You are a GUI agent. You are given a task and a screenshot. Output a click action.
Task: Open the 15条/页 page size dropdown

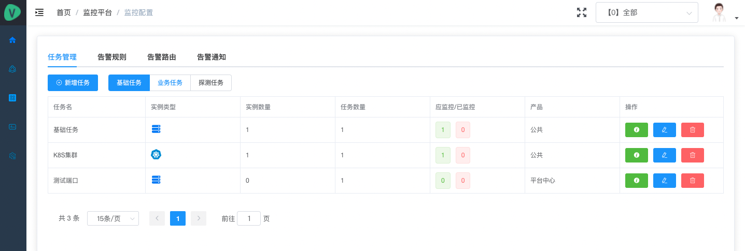click(x=113, y=218)
